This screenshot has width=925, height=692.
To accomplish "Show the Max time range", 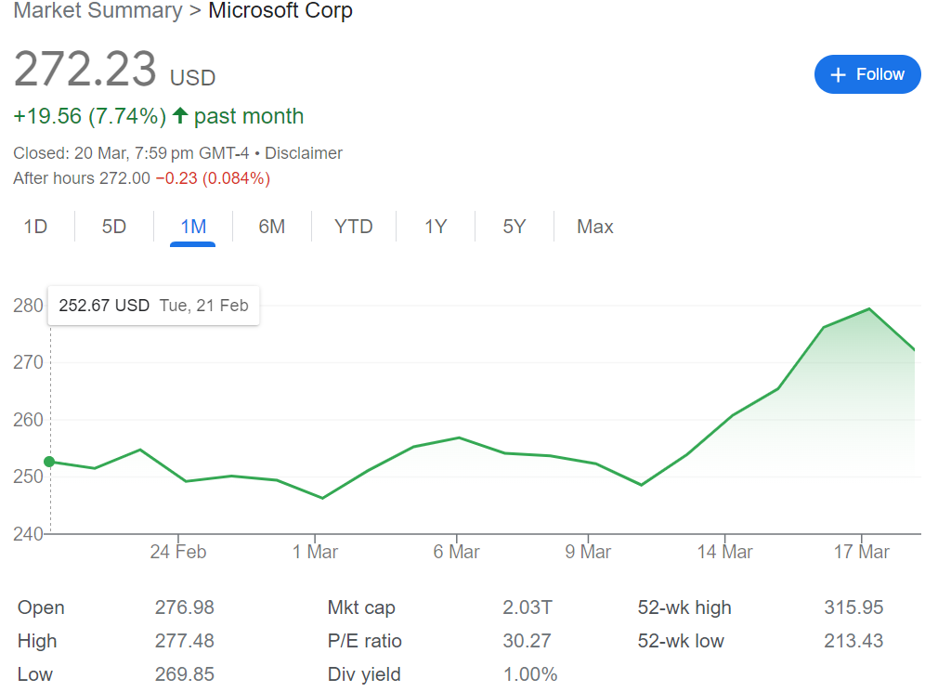I will point(595,227).
